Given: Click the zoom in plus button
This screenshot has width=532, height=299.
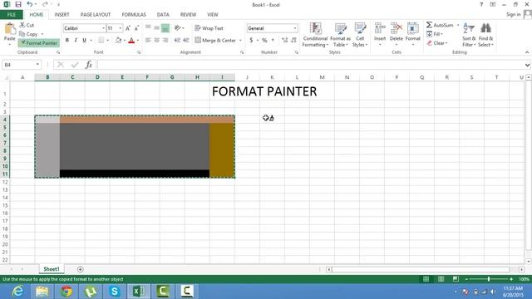Looking at the screenshot, I should point(511,279).
